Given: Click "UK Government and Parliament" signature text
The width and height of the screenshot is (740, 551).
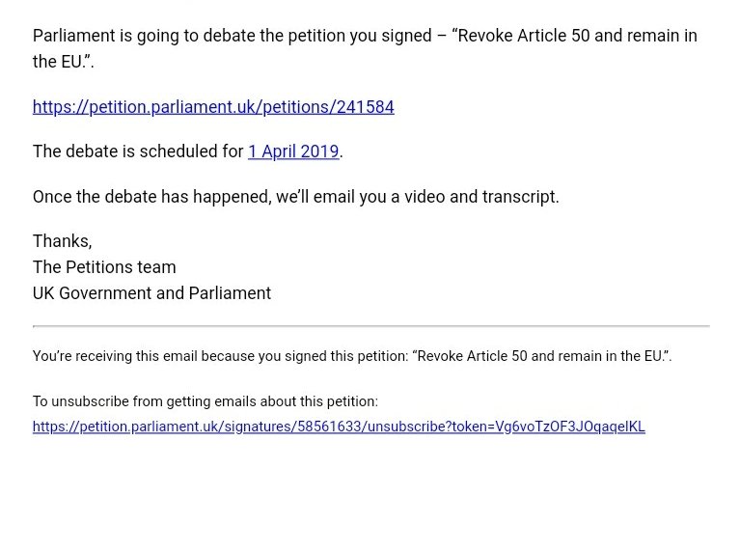Looking at the screenshot, I should (151, 292).
